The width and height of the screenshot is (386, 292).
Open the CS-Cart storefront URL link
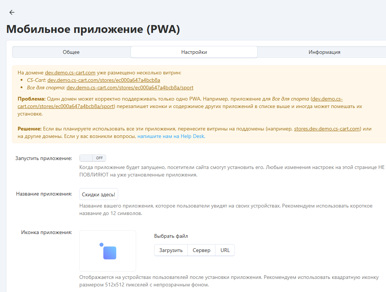[x=104, y=80]
